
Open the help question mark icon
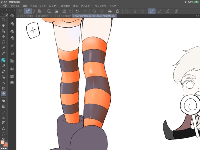click(176, 11)
